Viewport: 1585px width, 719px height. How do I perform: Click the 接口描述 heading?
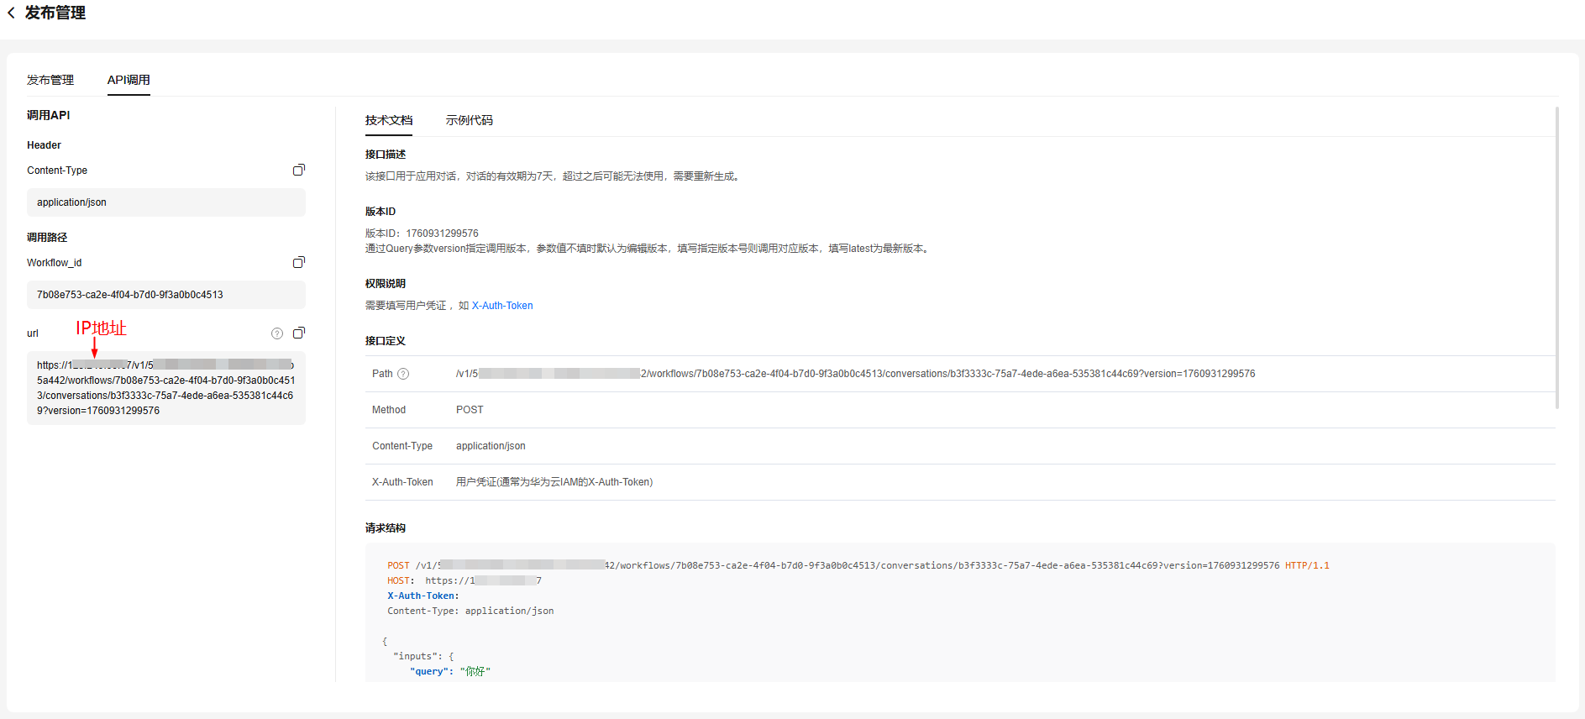tap(386, 155)
